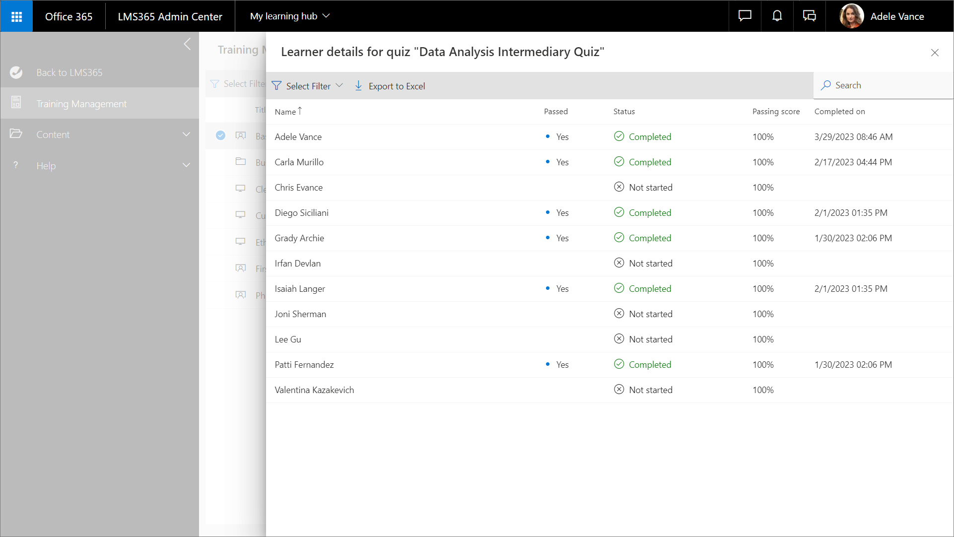Open the chat bubble icon in header
954x537 pixels.
[745, 16]
